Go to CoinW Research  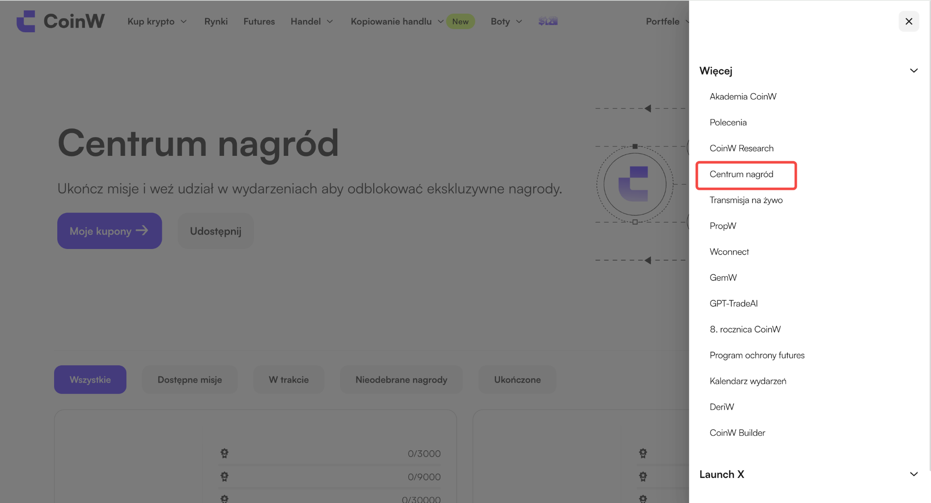pos(741,148)
